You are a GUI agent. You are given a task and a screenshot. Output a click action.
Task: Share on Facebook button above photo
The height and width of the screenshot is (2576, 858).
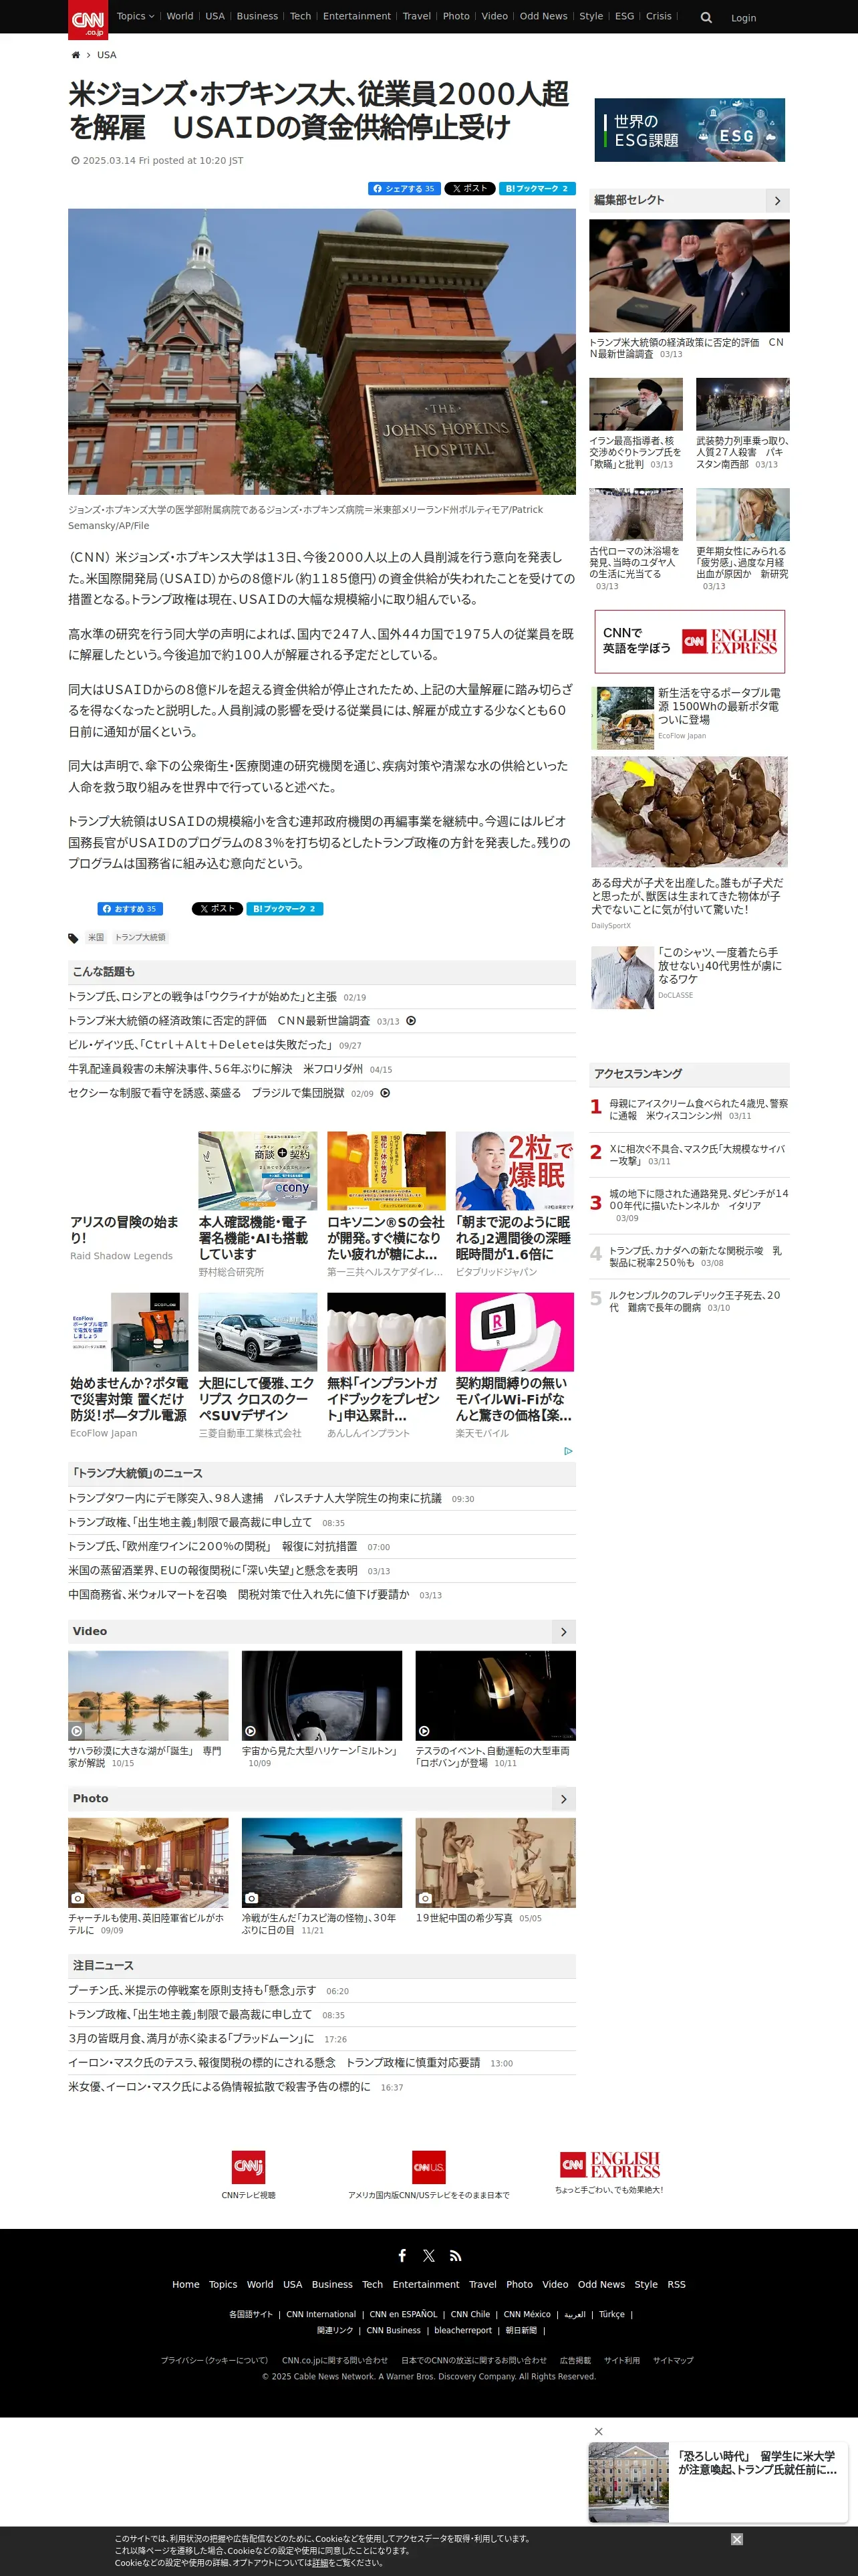tap(404, 188)
